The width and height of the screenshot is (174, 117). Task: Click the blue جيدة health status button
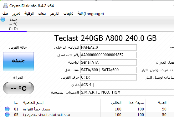pos(18,61)
